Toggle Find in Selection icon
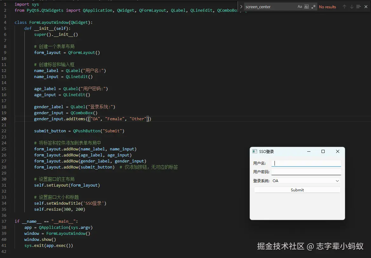The width and height of the screenshot is (371, 258). click(358, 7)
